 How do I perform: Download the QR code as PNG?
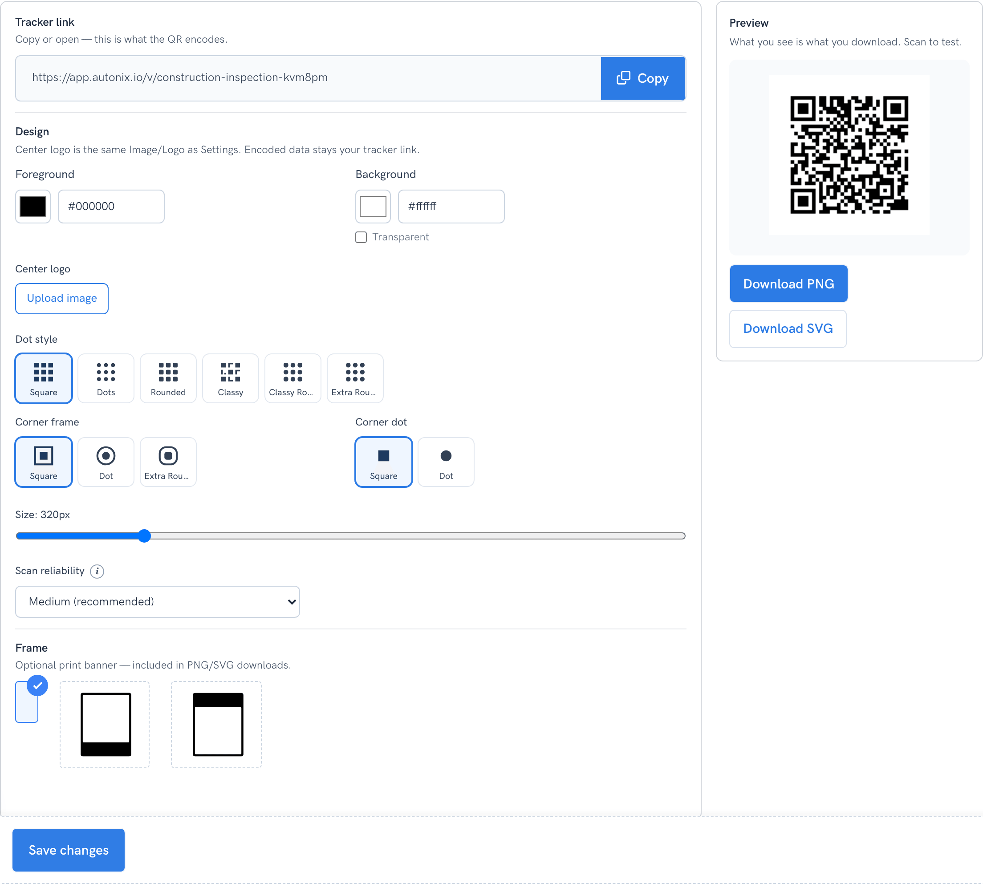point(789,284)
